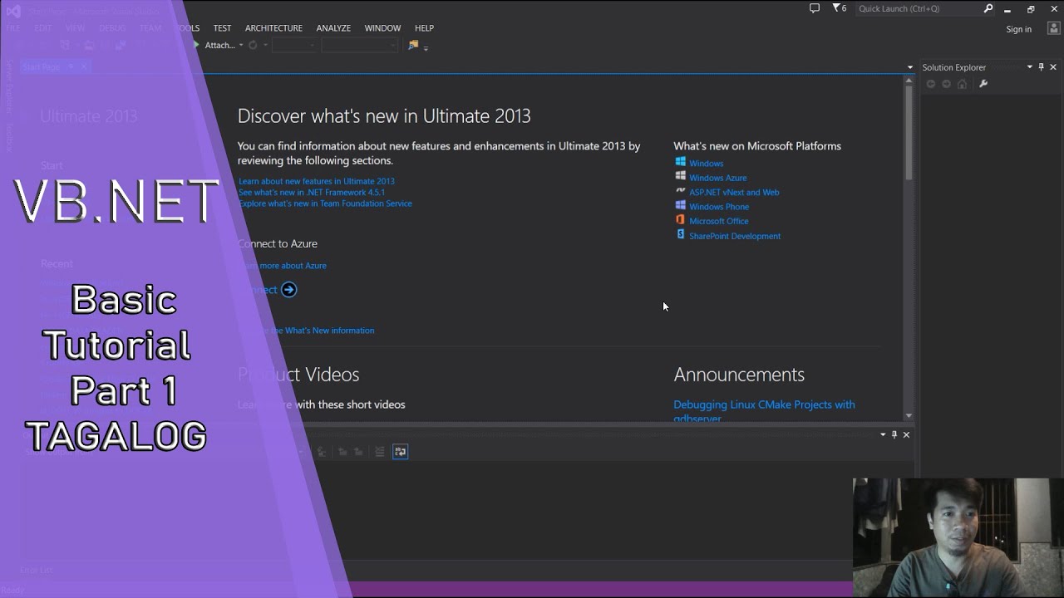Click the Windows Phone logo icon

click(680, 205)
